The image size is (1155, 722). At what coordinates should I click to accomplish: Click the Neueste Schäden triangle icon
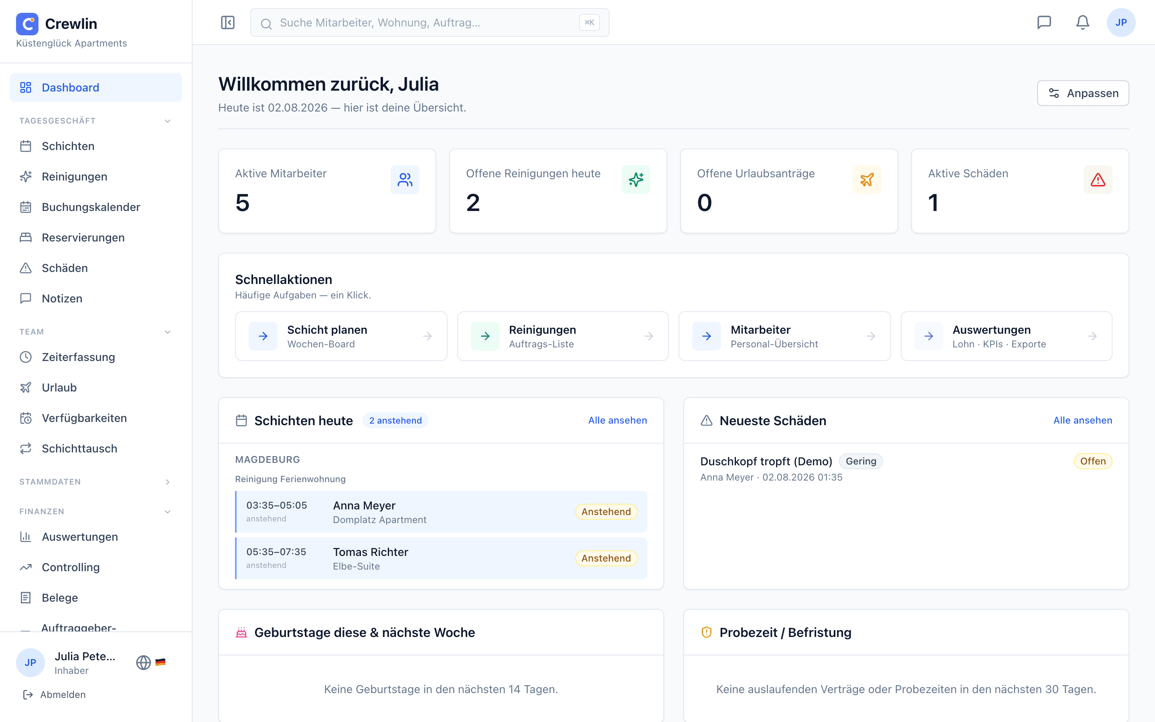pyautogui.click(x=706, y=421)
